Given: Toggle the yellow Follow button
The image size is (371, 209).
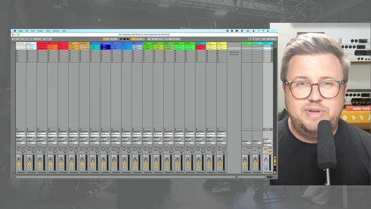Looking at the screenshot, I should click(104, 39).
